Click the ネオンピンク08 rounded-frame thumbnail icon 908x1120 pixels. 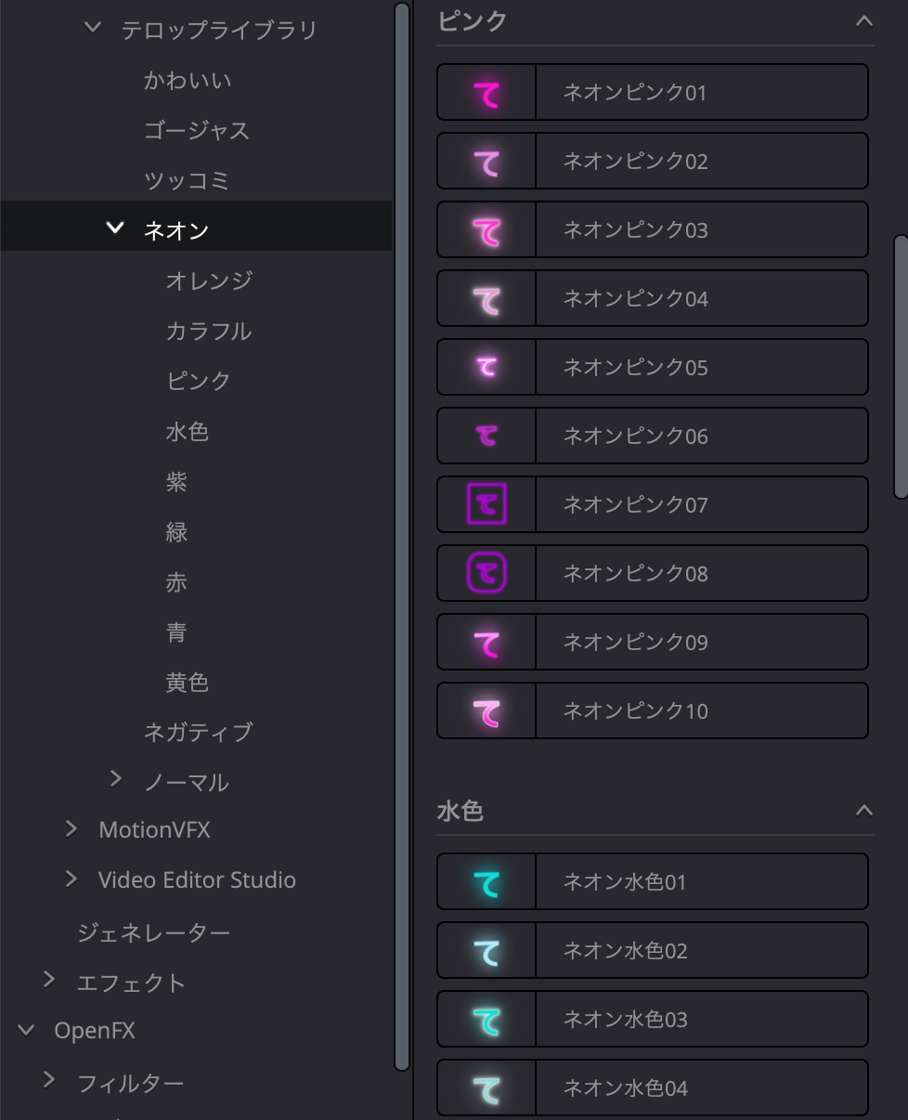click(x=486, y=573)
